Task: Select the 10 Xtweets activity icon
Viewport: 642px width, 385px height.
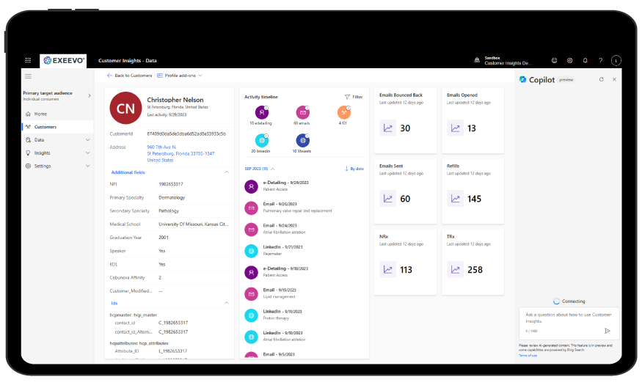Action: (x=302, y=140)
